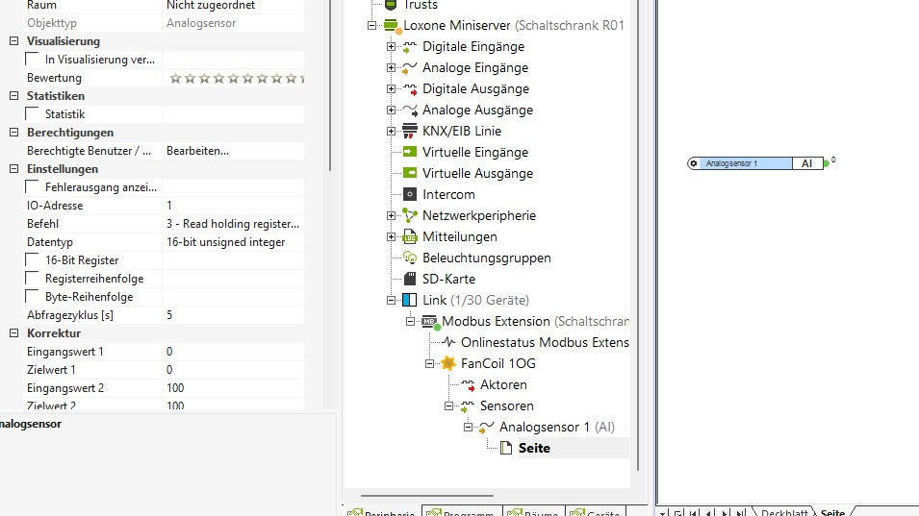Click the Loxone Miniserver icon
This screenshot has height=516, width=919.
(x=392, y=26)
